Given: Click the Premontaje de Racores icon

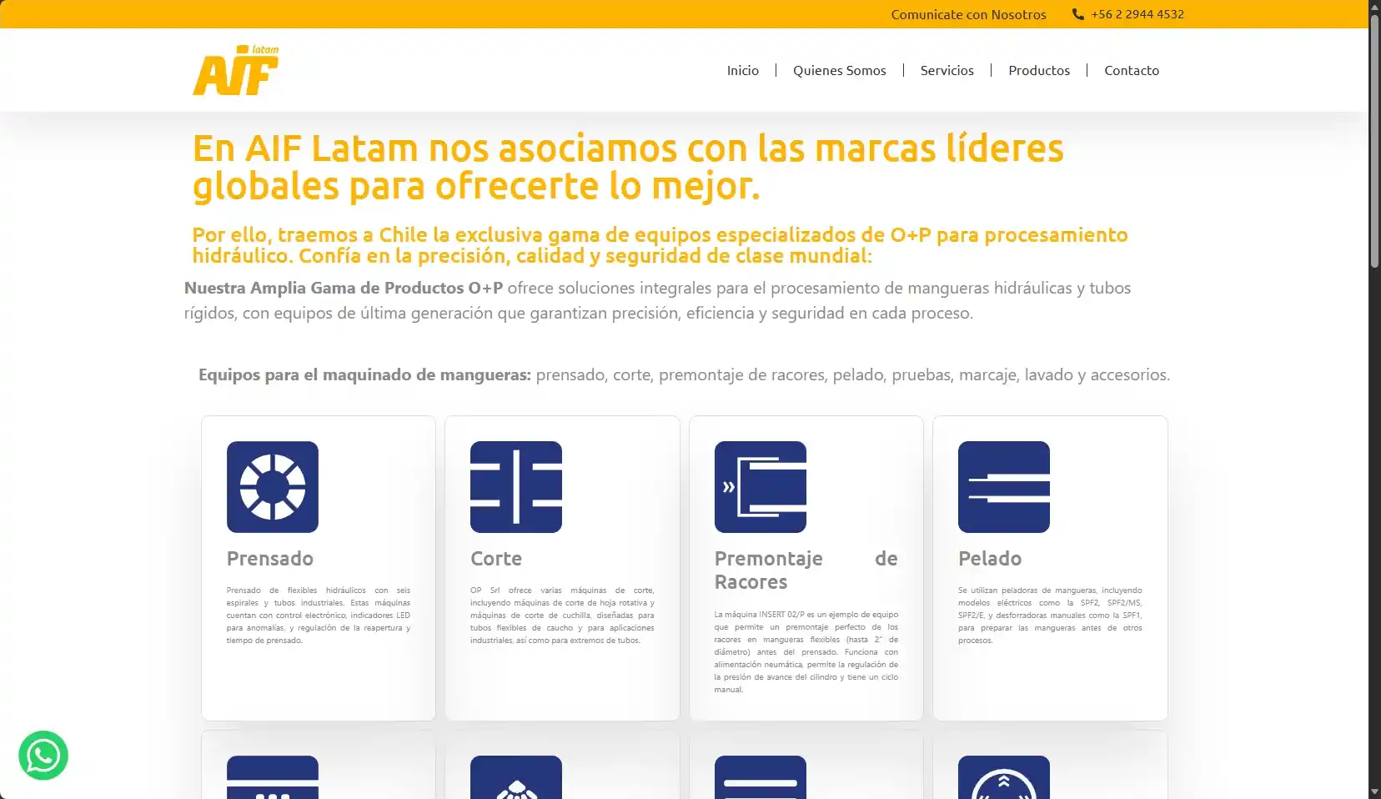Looking at the screenshot, I should (x=761, y=487).
